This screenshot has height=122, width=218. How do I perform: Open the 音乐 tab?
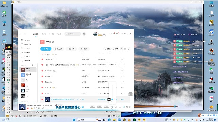click(x=36, y=34)
